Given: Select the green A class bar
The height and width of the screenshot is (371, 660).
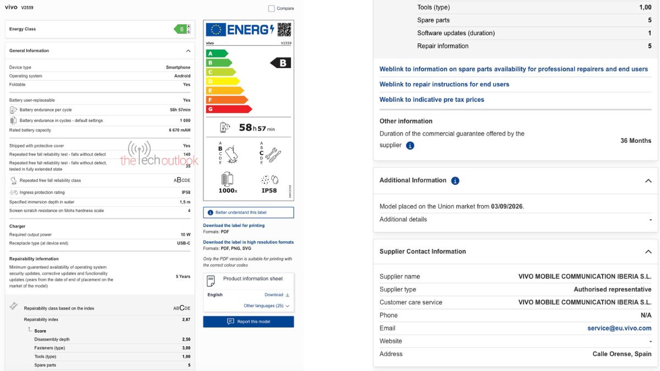Looking at the screenshot, I should pyautogui.click(x=217, y=53).
